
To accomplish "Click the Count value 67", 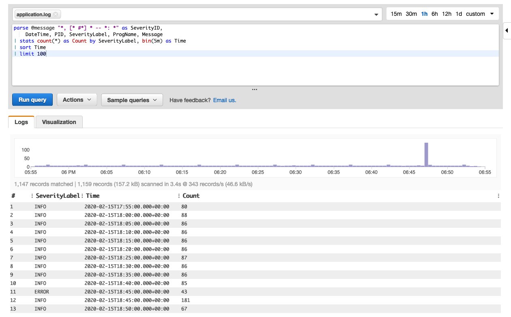I will tap(185, 309).
